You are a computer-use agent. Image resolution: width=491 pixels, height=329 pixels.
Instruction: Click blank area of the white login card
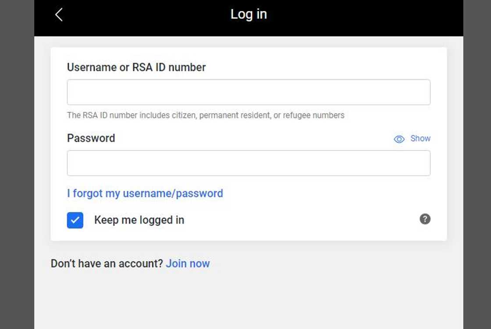pyautogui.click(x=307, y=206)
